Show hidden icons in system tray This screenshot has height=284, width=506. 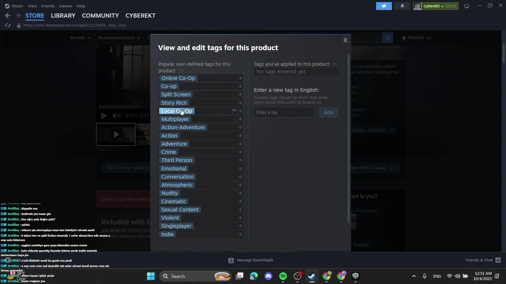tap(414, 276)
